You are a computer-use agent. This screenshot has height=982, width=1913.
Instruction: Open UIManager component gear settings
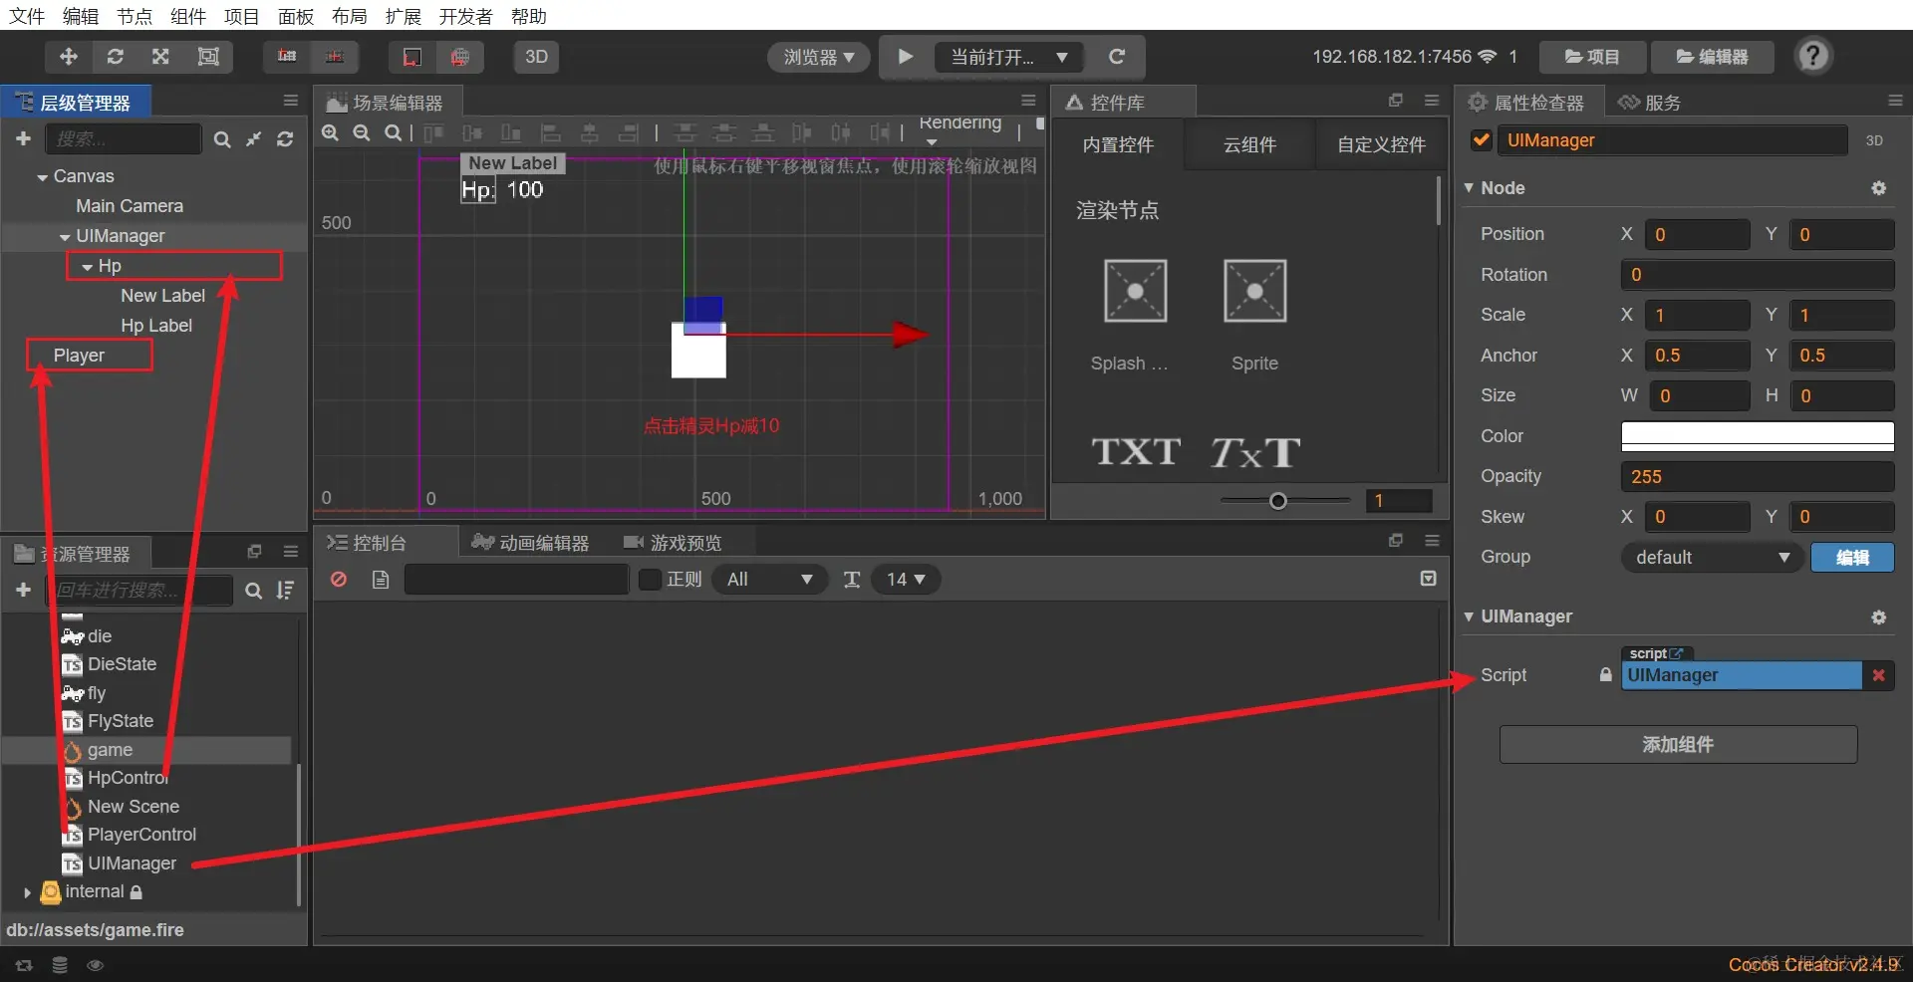[x=1878, y=617]
